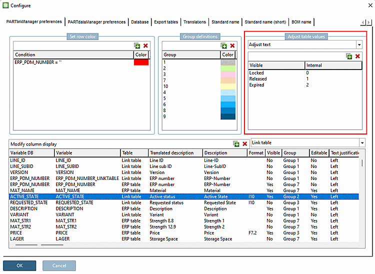Open the Export tables tab
This screenshot has height=274, width=375.
[165, 22]
